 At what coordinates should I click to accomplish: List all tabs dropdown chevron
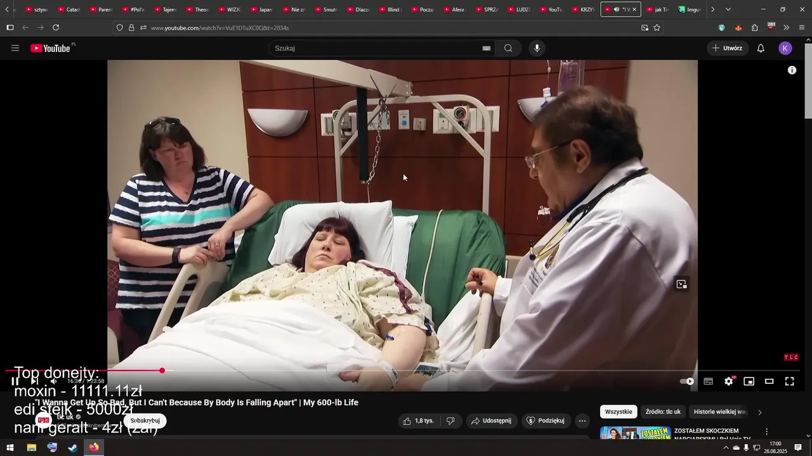click(x=728, y=9)
